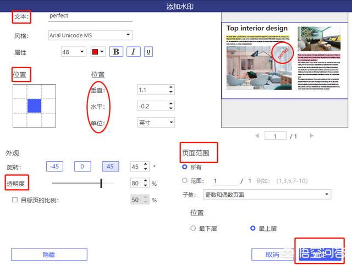Open font size 48 dropdown
The width and height of the screenshot is (352, 265).
pos(73,52)
